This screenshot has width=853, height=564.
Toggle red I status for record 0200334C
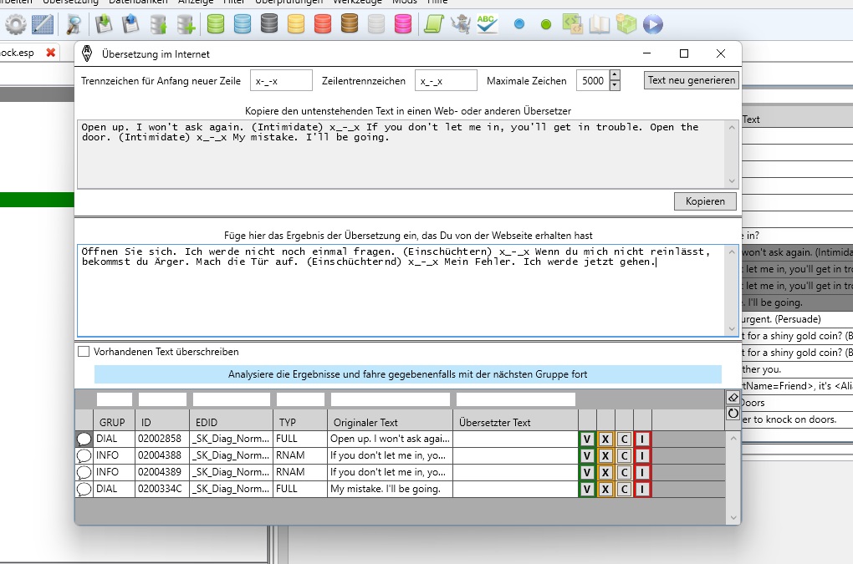pos(642,489)
